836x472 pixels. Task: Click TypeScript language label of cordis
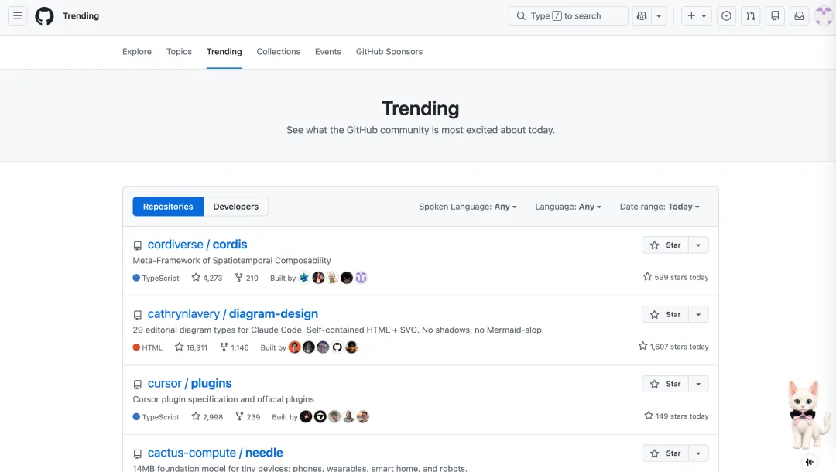pos(156,278)
